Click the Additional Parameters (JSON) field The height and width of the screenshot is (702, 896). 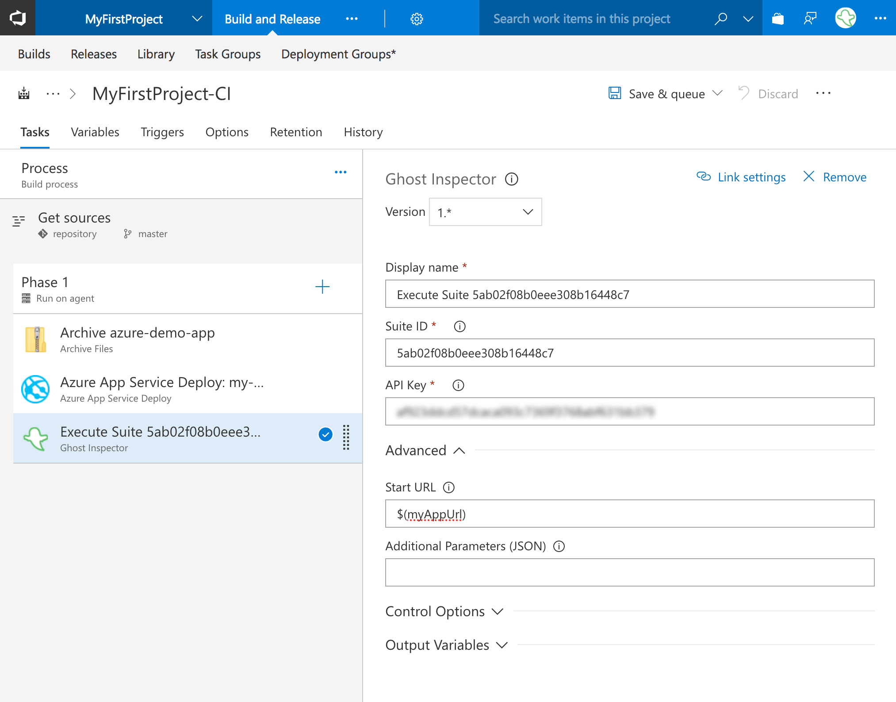tap(630, 572)
